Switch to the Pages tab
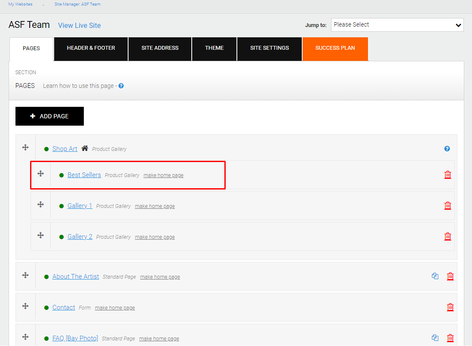 click(x=31, y=48)
